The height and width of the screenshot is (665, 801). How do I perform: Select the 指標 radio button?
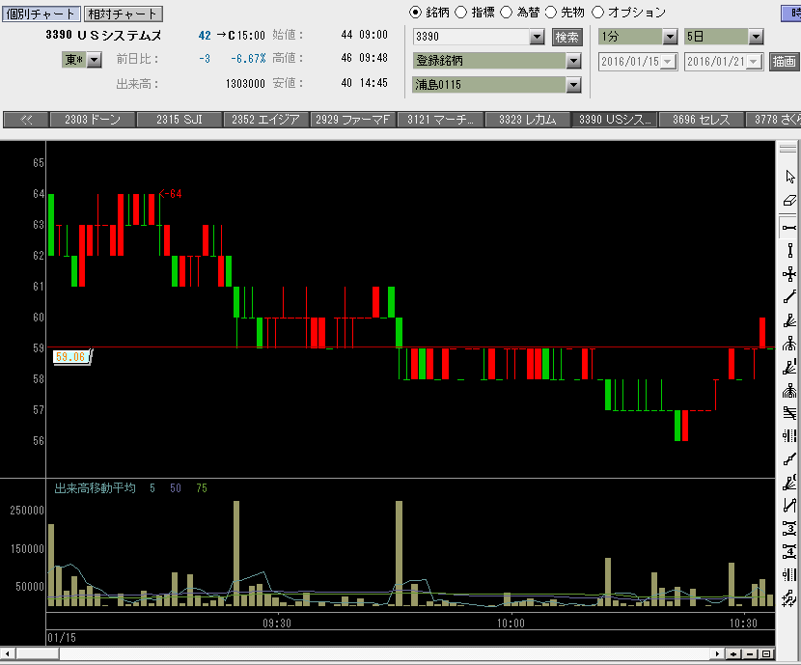click(460, 13)
